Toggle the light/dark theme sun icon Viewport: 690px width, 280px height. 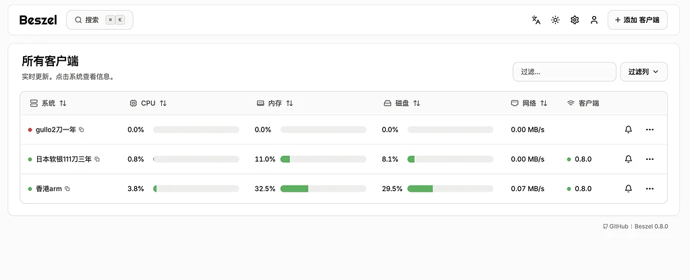click(x=555, y=20)
